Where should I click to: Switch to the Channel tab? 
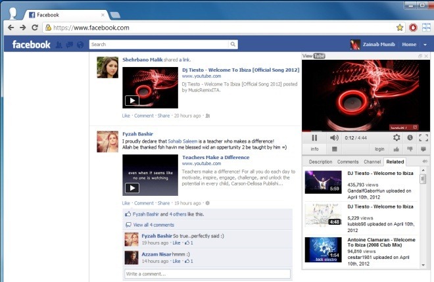(x=372, y=162)
